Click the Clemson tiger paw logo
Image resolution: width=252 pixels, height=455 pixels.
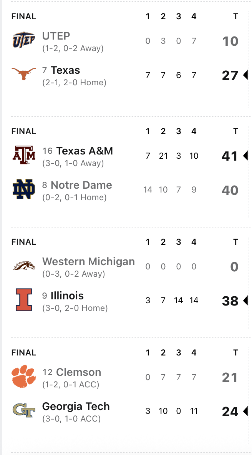tap(24, 377)
